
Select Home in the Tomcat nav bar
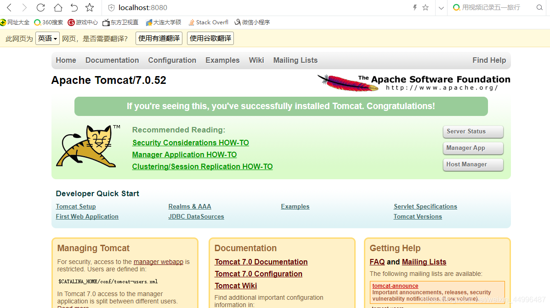click(66, 60)
